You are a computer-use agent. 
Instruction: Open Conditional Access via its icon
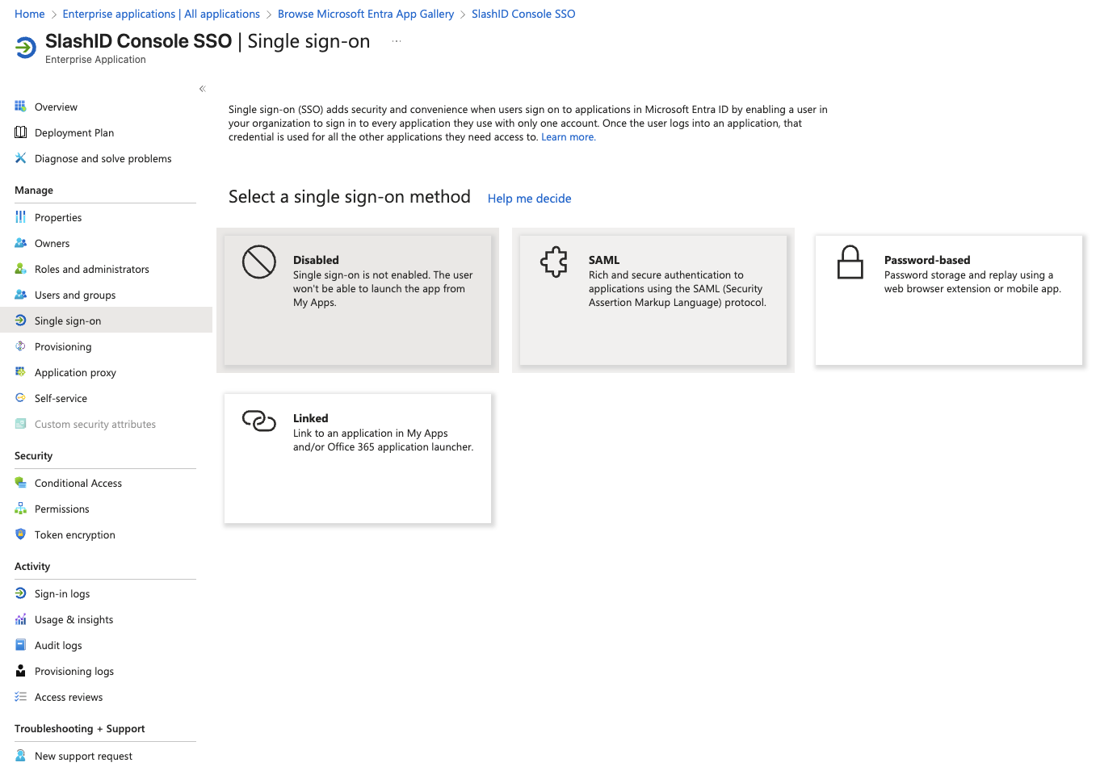point(20,483)
